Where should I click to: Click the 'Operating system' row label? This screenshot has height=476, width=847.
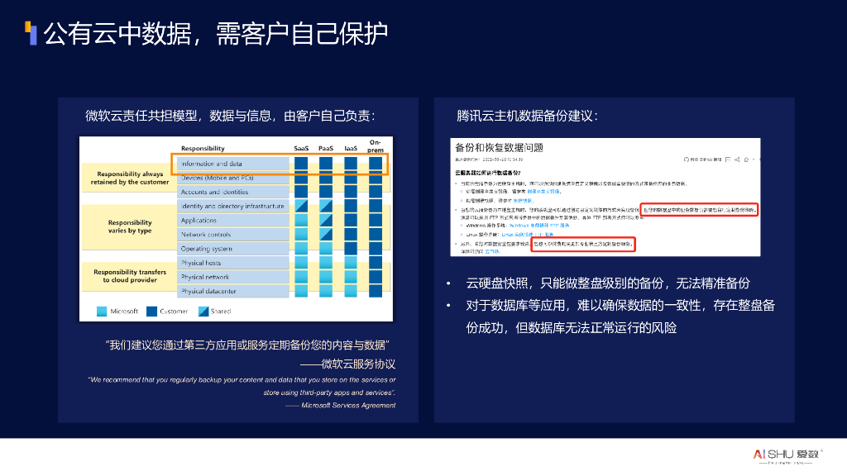232,249
